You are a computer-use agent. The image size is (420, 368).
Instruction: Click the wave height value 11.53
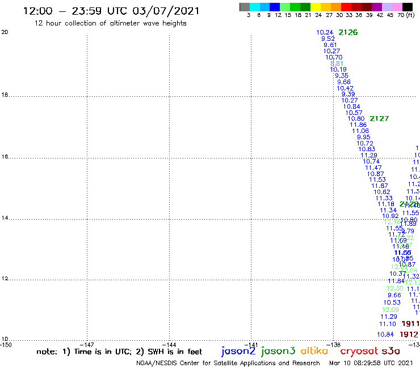tap(377, 179)
